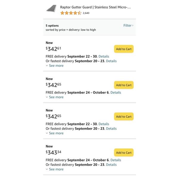Viewport: 179px width, 179px height.
Task: Expand See more for the $343.34 offer
Action: [x=56, y=169]
